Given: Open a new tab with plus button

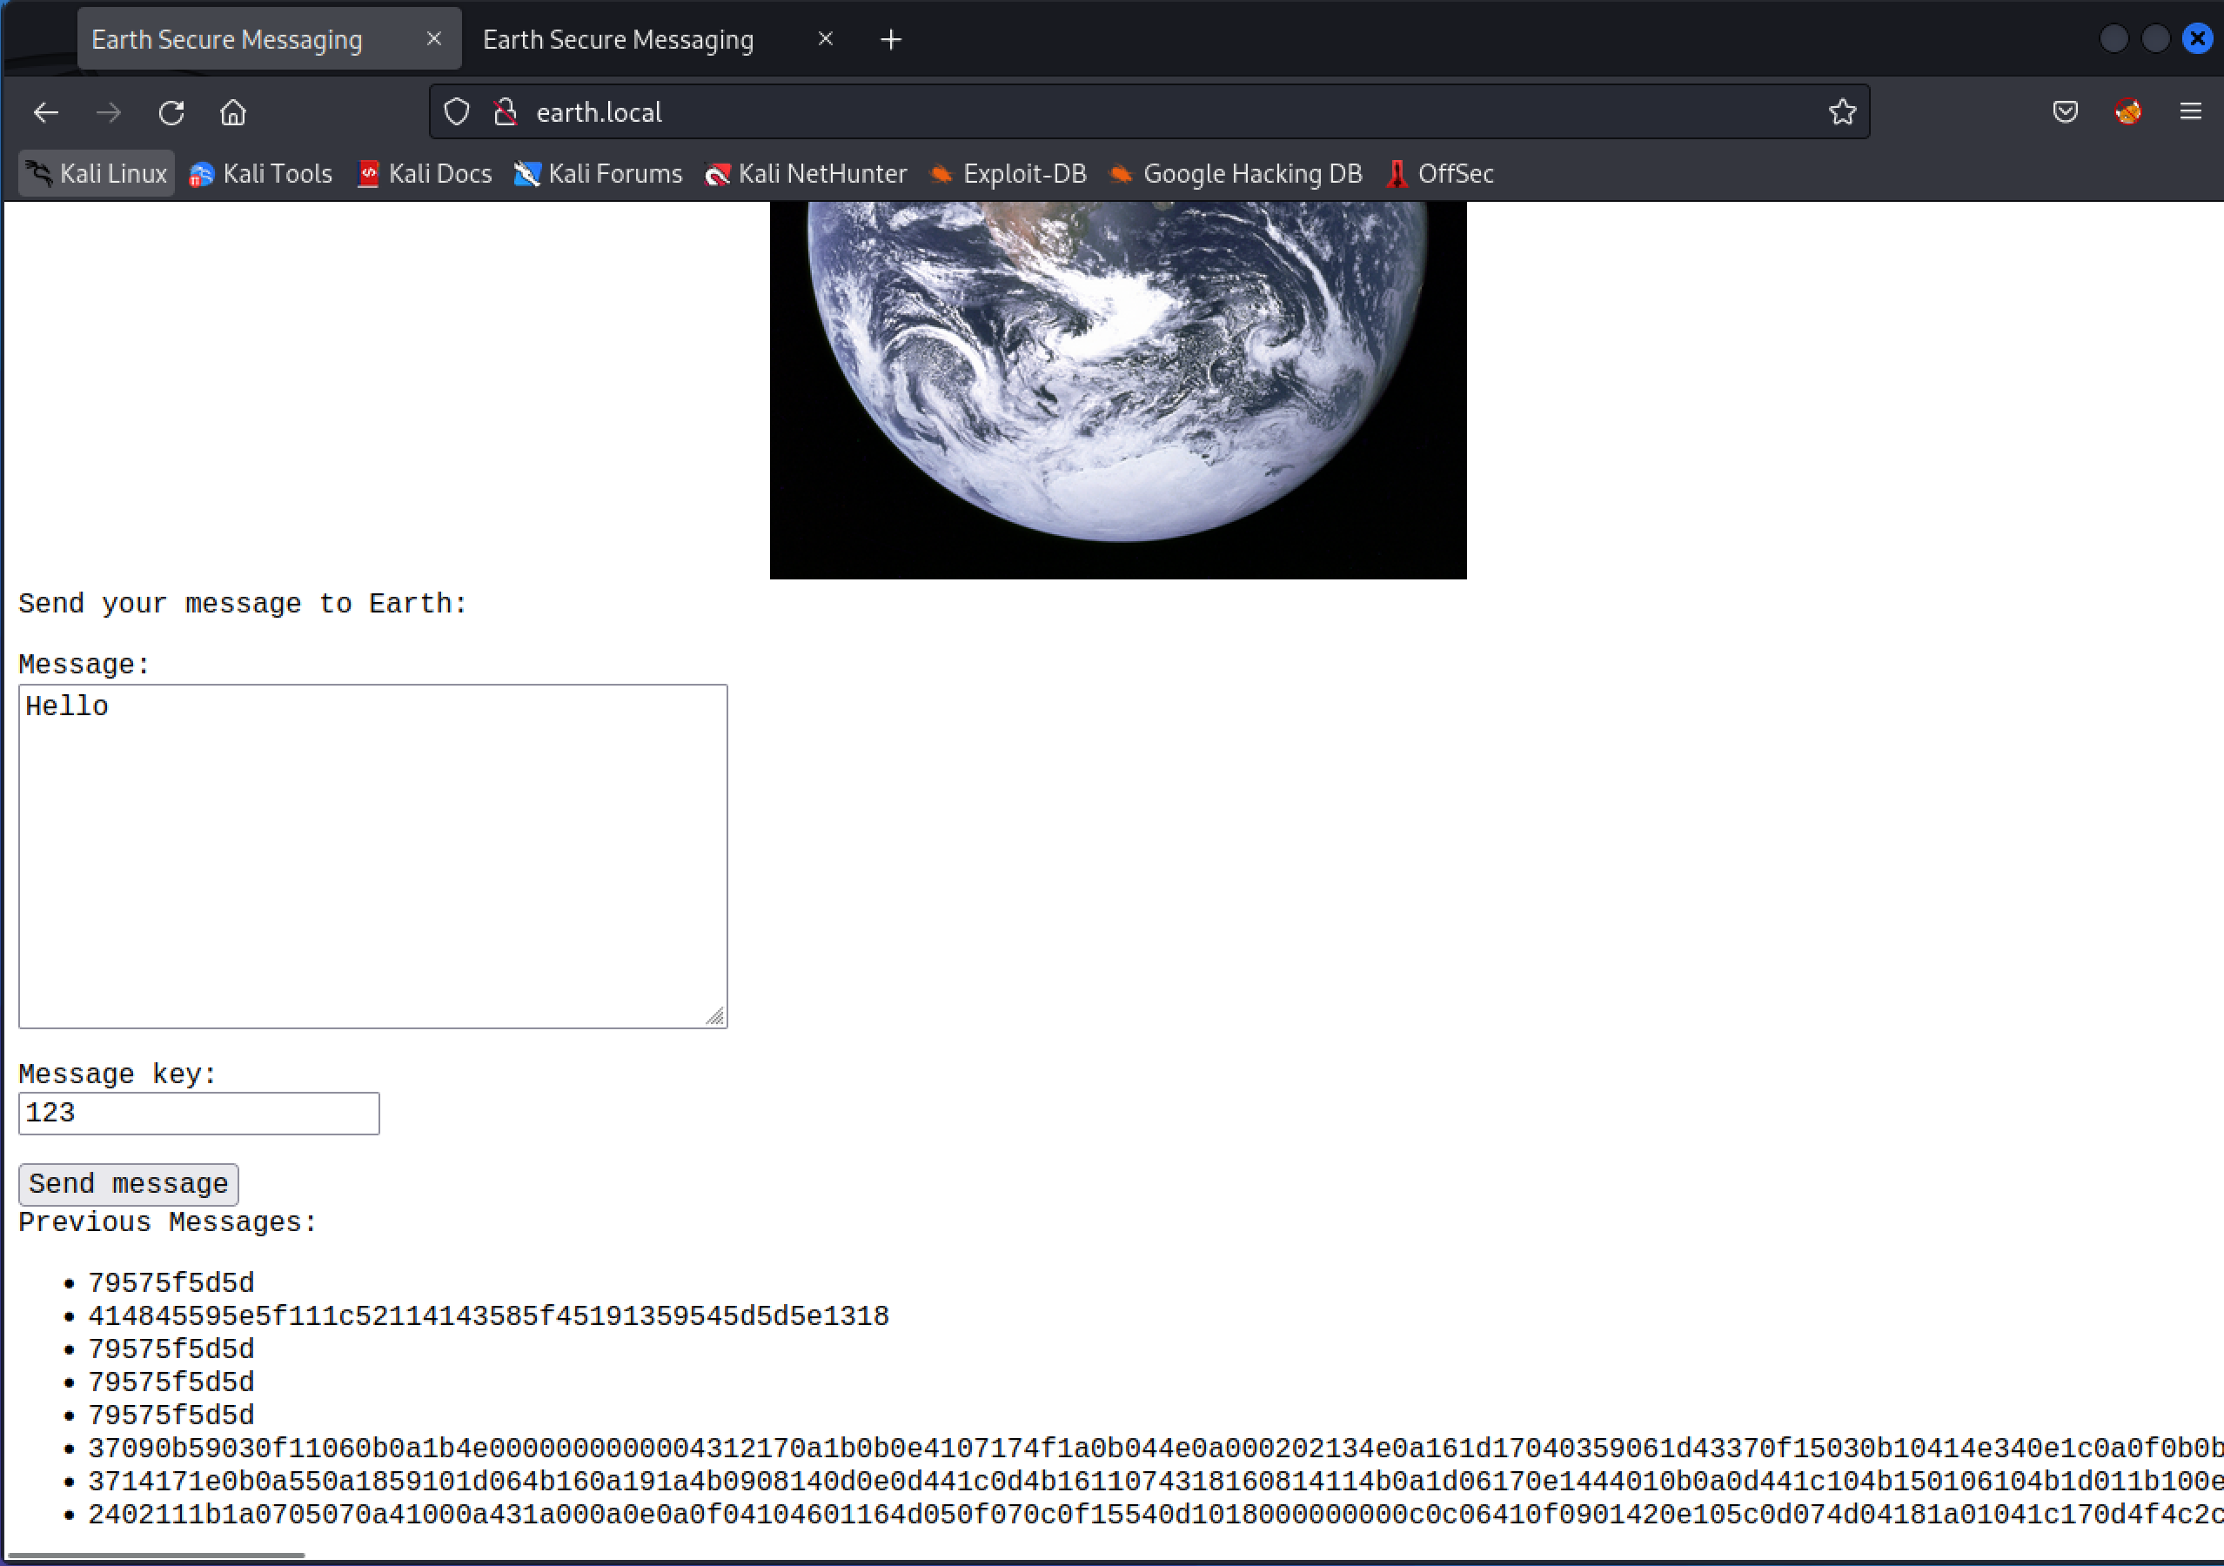Looking at the screenshot, I should coord(890,40).
